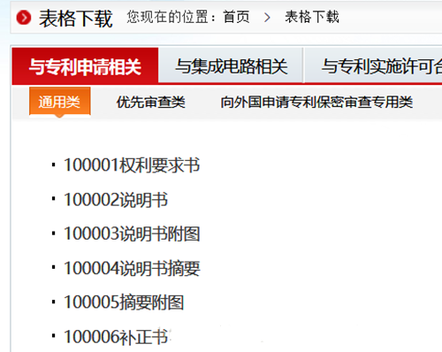The height and width of the screenshot is (352, 442).
Task: Click the 100004说明书摘要 link
Action: [132, 268]
